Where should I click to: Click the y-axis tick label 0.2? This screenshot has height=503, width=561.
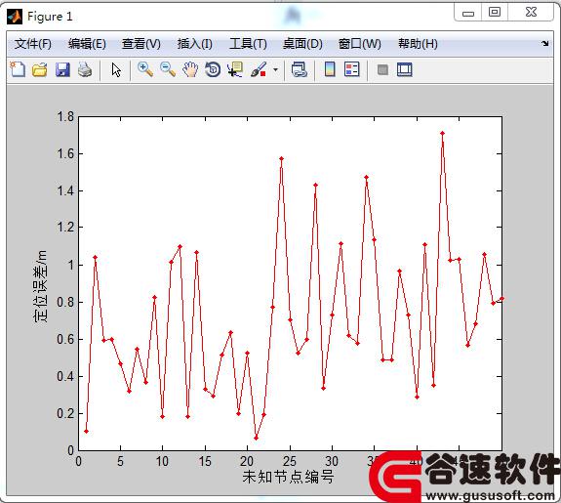[x=65, y=414]
